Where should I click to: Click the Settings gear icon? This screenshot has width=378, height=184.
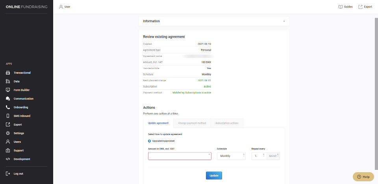point(8,133)
